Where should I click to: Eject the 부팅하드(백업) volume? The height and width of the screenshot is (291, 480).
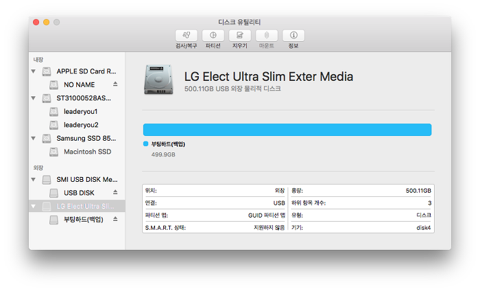tap(115, 219)
